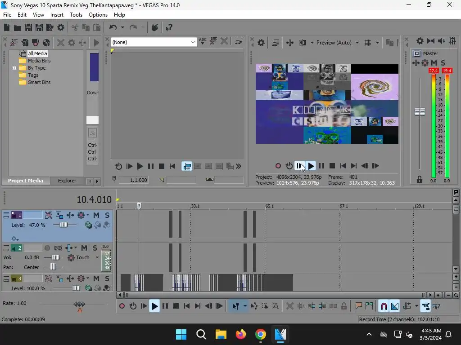Open Undo history dropdown arrow
Viewport: 461px width, 345px height.
[x=122, y=27]
